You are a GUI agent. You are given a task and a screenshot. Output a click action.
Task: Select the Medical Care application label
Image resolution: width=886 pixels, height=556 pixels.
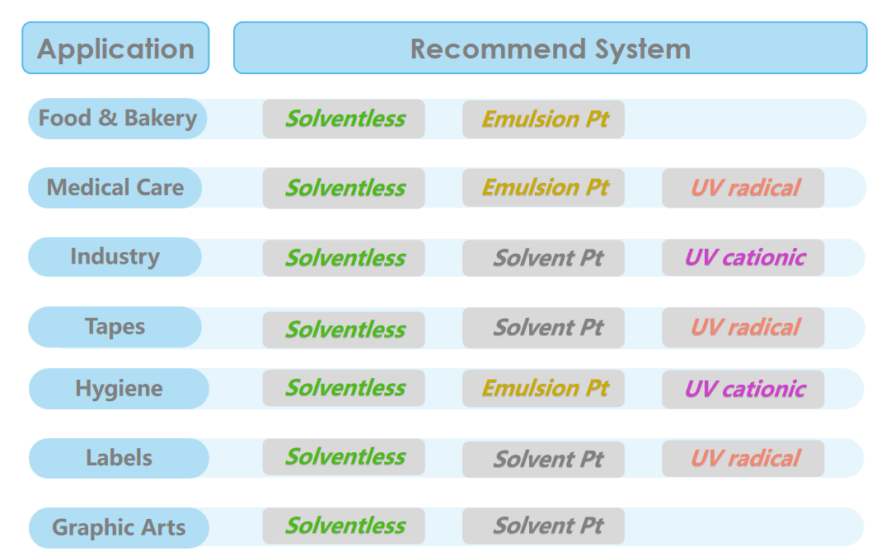[115, 188]
